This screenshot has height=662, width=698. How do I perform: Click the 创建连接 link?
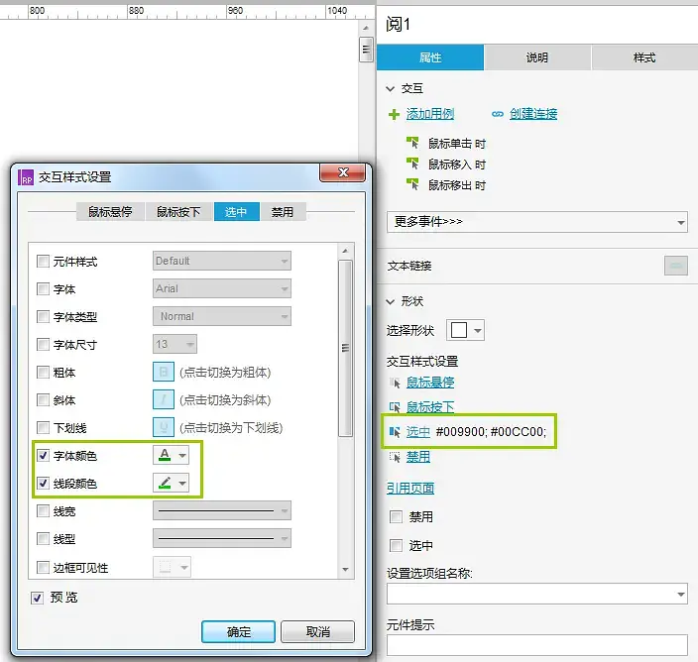click(533, 114)
